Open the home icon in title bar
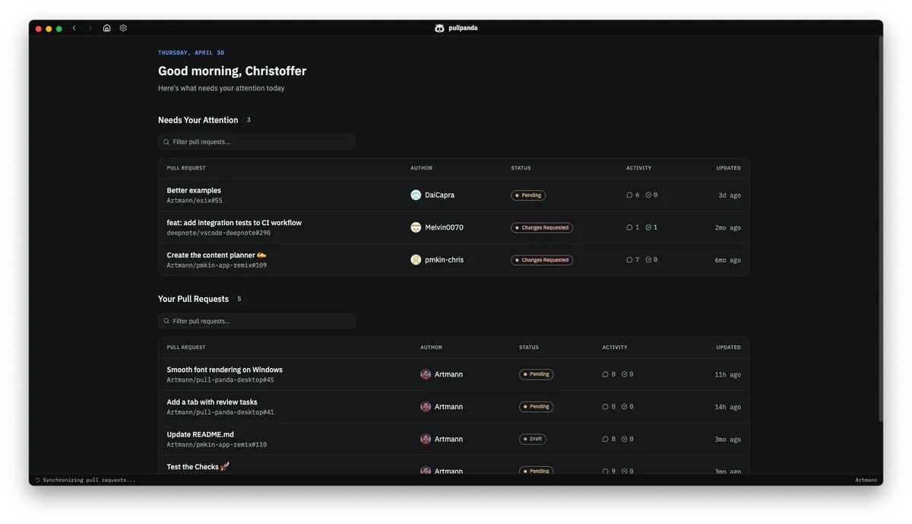Viewport: 912px width, 524px height. coord(106,28)
